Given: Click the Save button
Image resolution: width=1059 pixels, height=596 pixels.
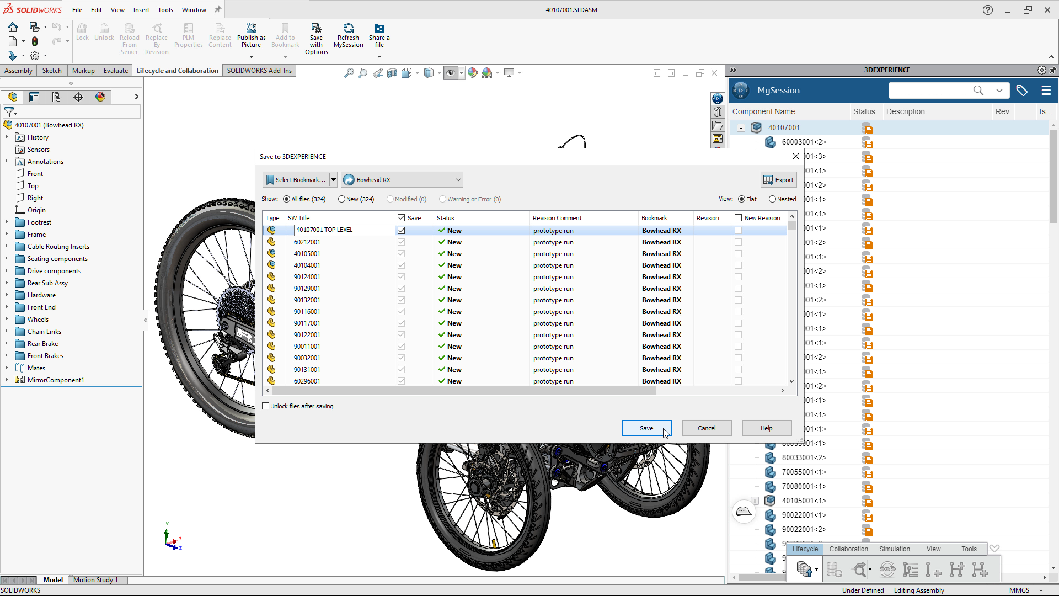Looking at the screenshot, I should point(646,428).
